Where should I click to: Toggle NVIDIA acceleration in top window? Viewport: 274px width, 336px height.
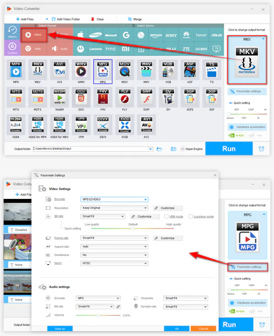click(x=237, y=135)
